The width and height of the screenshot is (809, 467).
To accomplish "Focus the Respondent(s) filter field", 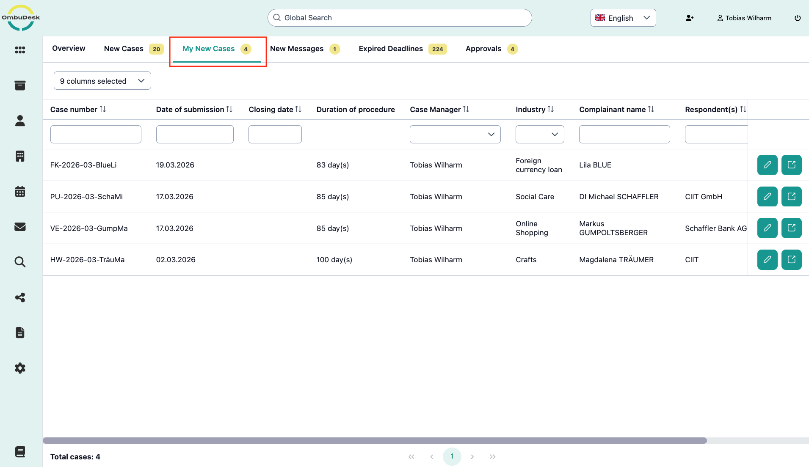I will tap(716, 134).
